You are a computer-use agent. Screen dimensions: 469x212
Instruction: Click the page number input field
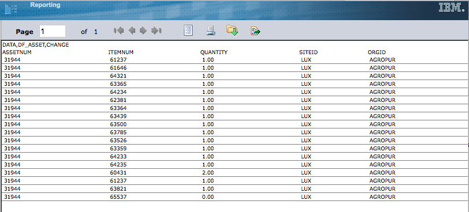click(x=53, y=31)
